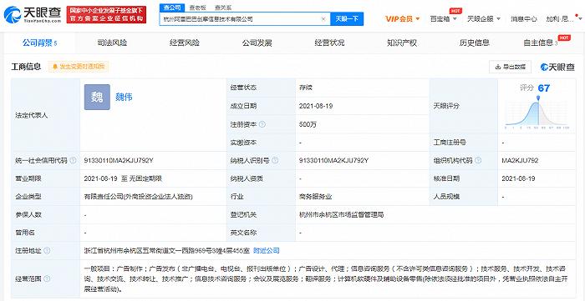Click the registered capital value 500万
The height and width of the screenshot is (301, 585).
[x=308, y=124]
